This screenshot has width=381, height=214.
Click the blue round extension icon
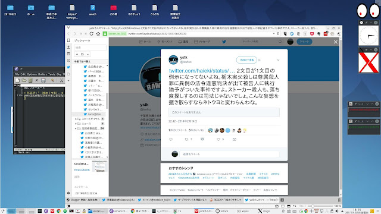pos(292,34)
